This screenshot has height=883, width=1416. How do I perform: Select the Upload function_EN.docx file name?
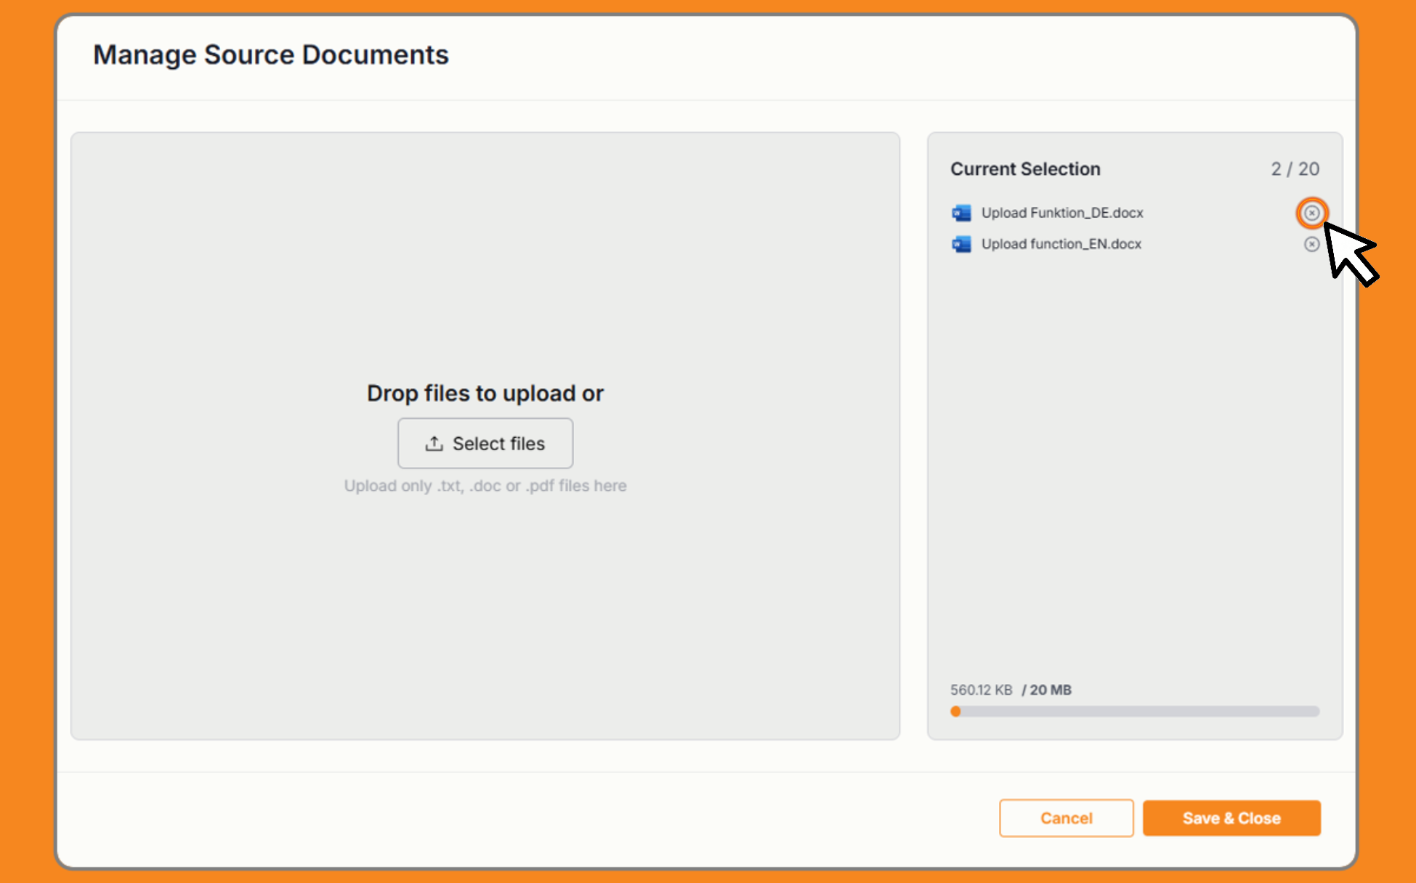[x=1061, y=244]
